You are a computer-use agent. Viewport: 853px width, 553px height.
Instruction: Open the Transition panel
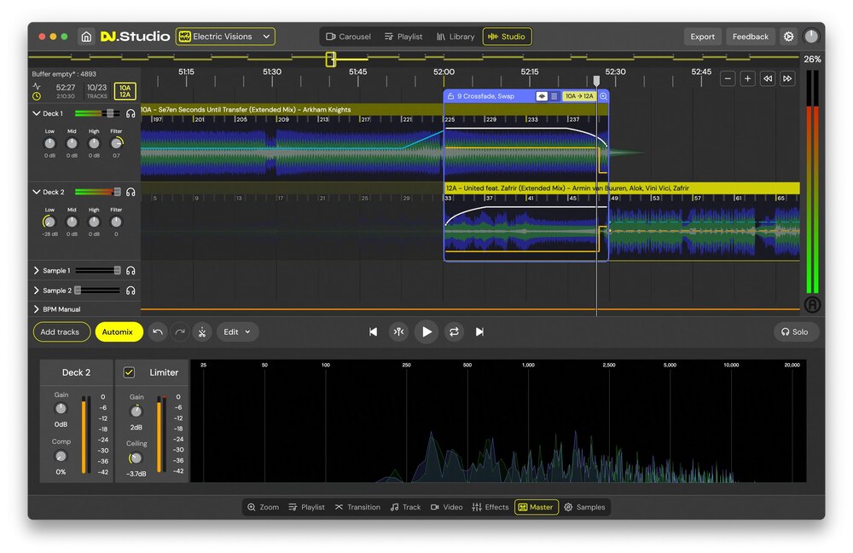click(357, 507)
